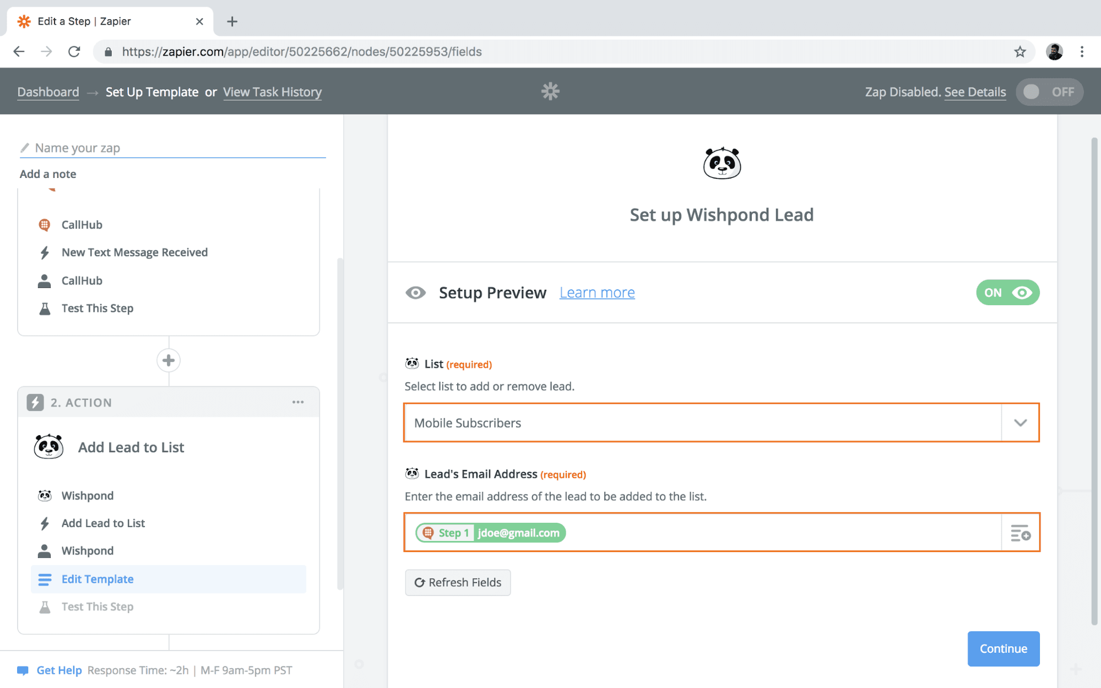Click the Continue button

click(x=1003, y=648)
